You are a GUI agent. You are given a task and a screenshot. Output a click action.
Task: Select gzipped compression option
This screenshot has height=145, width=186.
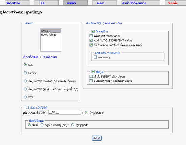[73, 125]
